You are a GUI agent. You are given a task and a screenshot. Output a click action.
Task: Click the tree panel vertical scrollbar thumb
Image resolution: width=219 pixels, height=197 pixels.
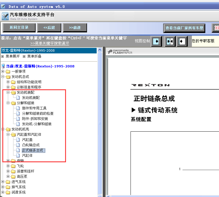(100, 123)
